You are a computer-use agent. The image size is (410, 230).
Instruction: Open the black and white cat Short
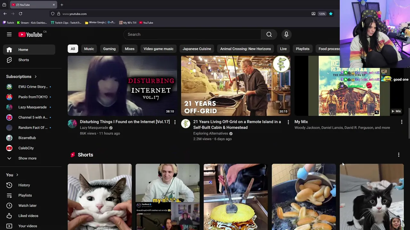click(x=372, y=197)
